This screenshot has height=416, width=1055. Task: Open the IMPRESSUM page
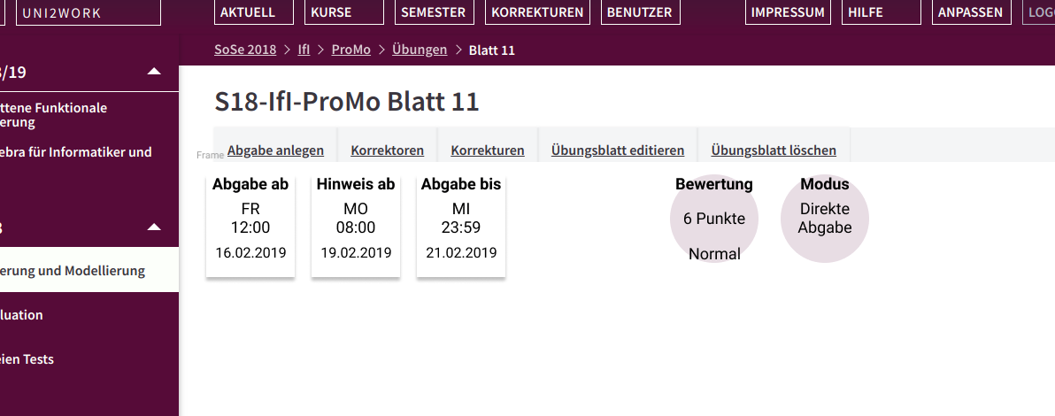788,12
